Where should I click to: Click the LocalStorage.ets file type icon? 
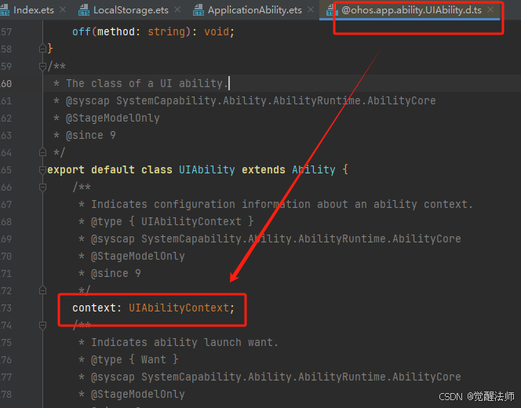(x=84, y=10)
